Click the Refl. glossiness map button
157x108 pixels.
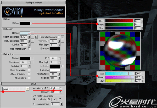coord(32,41)
